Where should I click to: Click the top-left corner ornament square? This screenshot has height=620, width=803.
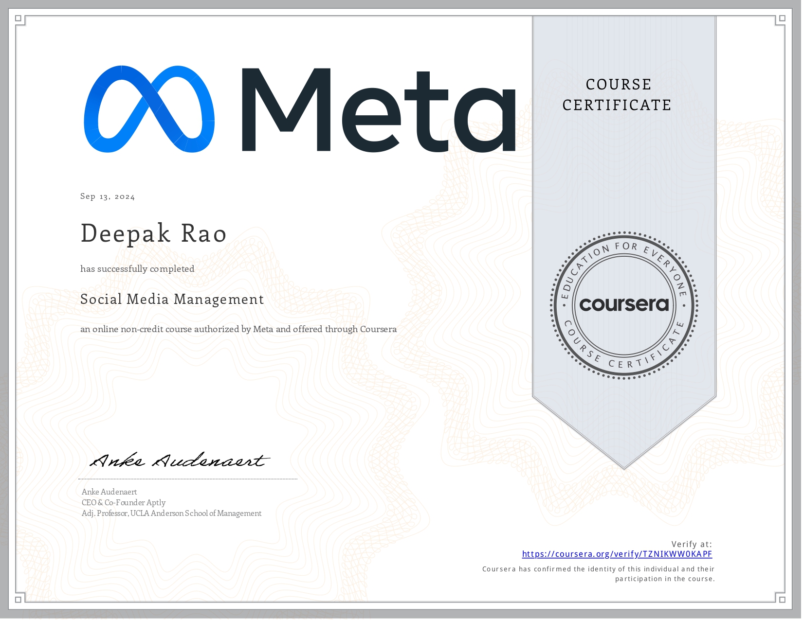tap(18, 18)
